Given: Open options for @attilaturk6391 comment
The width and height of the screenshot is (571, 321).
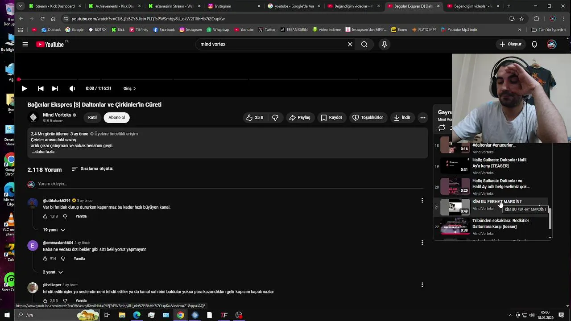Looking at the screenshot, I should pyautogui.click(x=422, y=201).
